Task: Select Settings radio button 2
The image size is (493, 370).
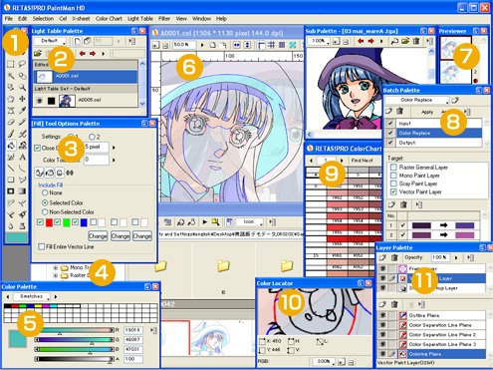Action: (92, 137)
